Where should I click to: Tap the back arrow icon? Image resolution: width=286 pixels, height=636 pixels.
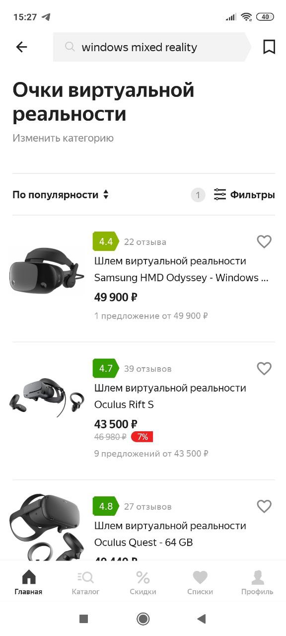(x=21, y=47)
